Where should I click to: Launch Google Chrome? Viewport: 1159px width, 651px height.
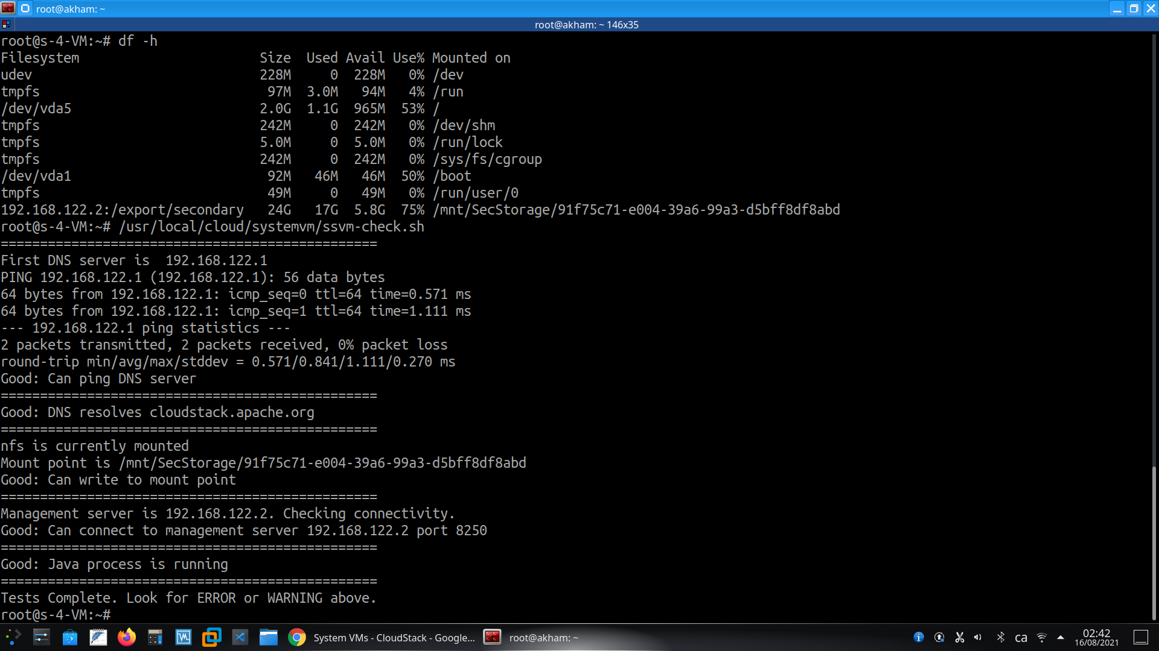click(297, 637)
